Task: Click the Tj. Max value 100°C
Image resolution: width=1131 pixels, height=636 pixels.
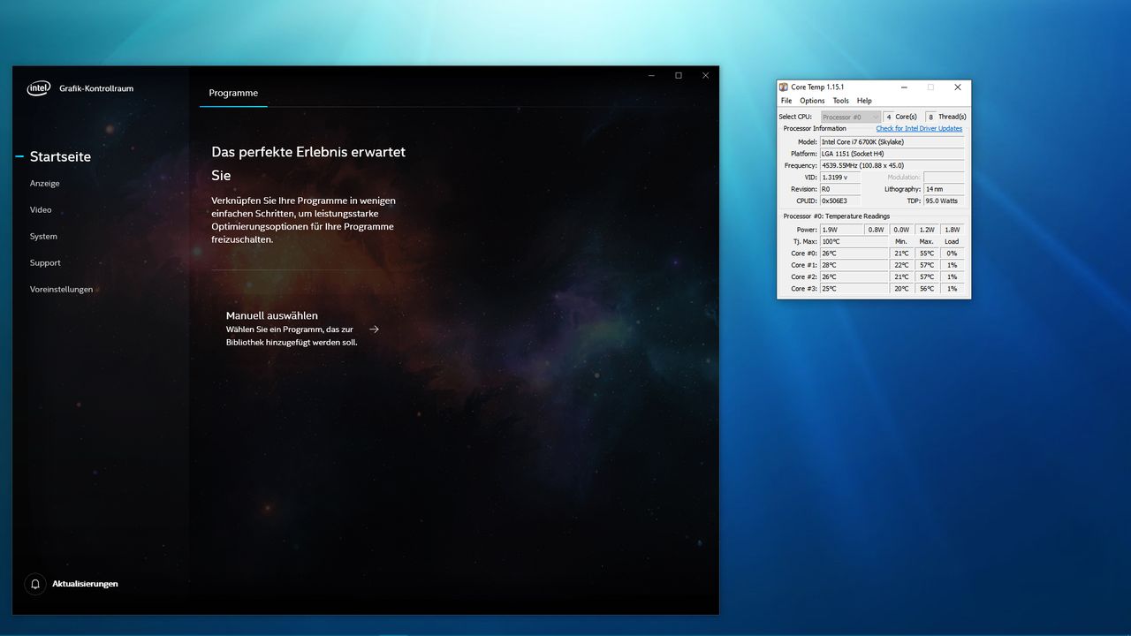Action: 854,241
